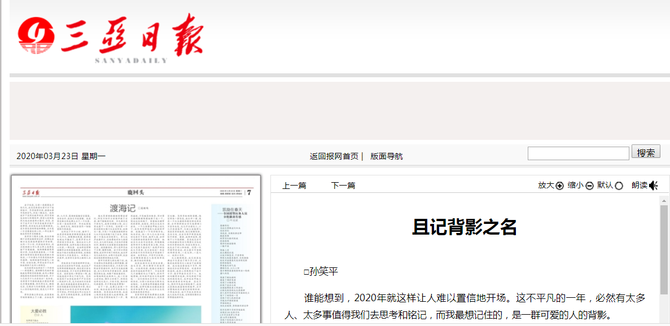Screen dimensions: 670x326
Task: Click the article pane vertical scrollbar thumb
Action: pyautogui.click(x=664, y=248)
